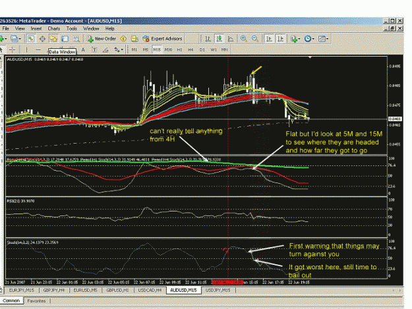412x309 pixels.
Task: Toggle the Navigator star-folder icon
Action: coord(53,39)
